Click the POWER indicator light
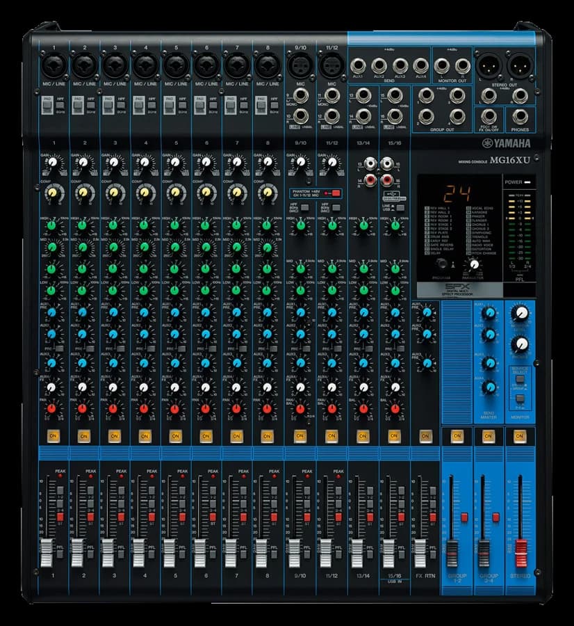Viewport: 574px width, 626px height. (x=527, y=182)
